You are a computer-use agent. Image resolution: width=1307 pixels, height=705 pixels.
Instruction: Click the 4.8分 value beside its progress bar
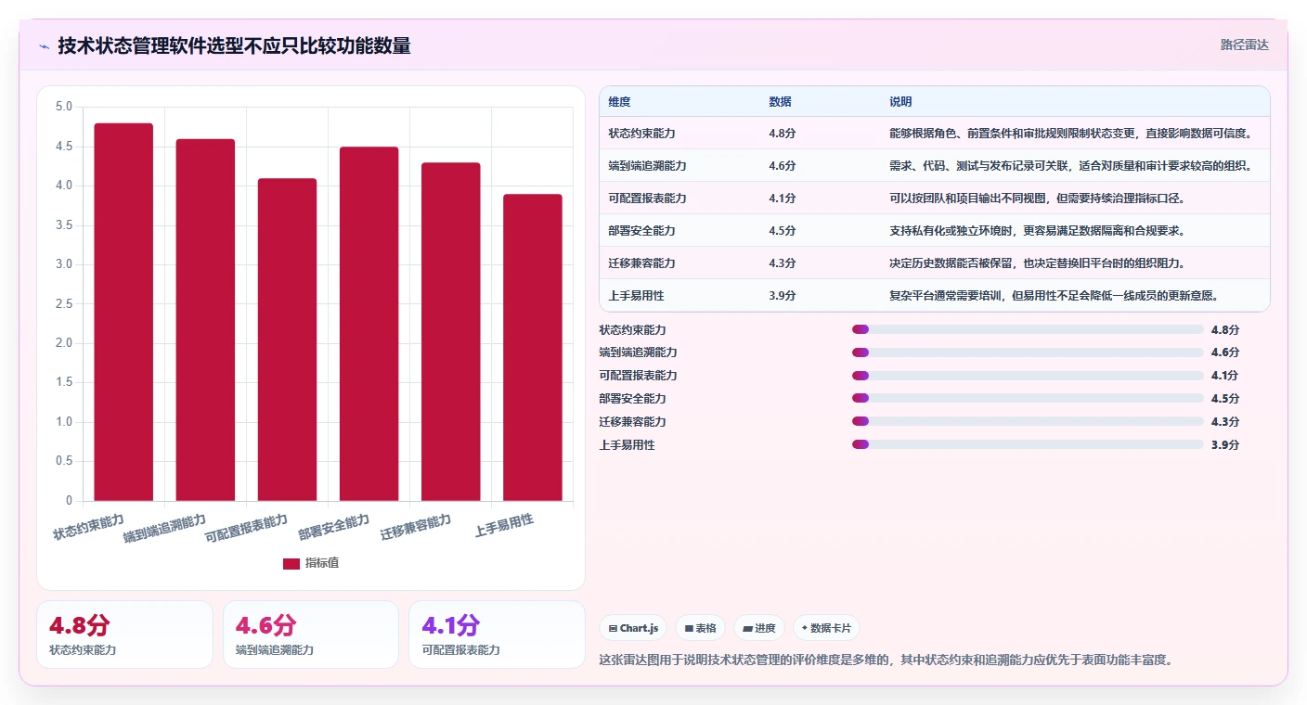pos(1225,329)
